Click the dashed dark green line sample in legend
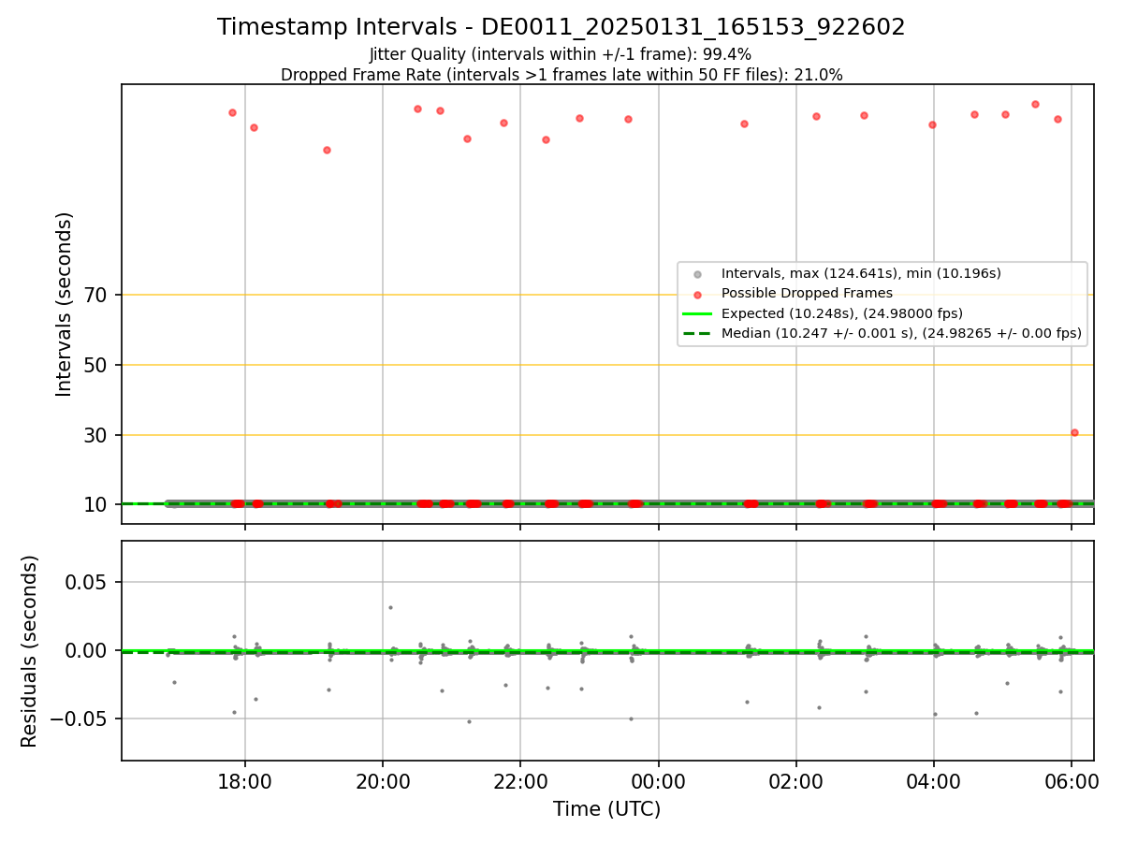The width and height of the screenshot is (1123, 842). pos(697,333)
